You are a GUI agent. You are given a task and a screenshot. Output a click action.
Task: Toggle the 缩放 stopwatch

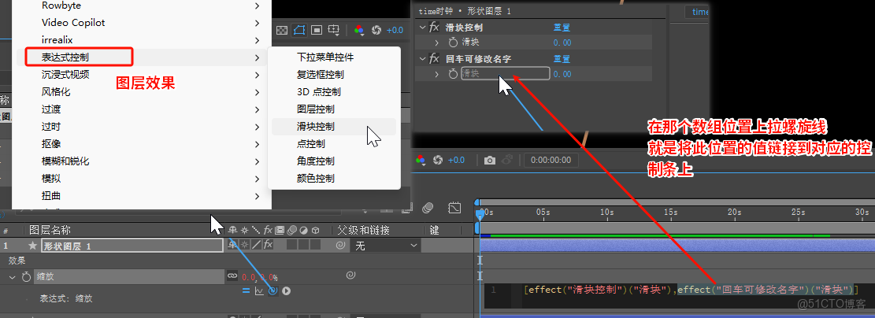pyautogui.click(x=26, y=276)
